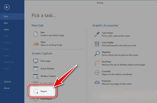Select Open in the sidebar
The image size is (157, 103).
tap(6, 30)
